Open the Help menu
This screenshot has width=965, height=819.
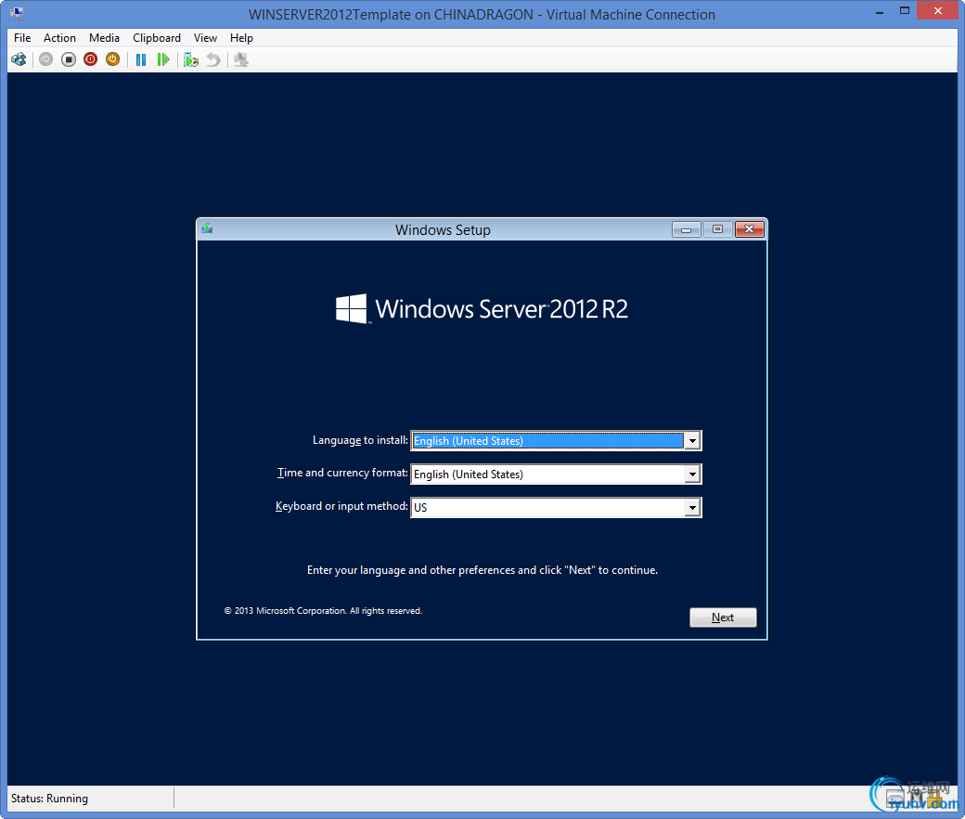(x=241, y=38)
